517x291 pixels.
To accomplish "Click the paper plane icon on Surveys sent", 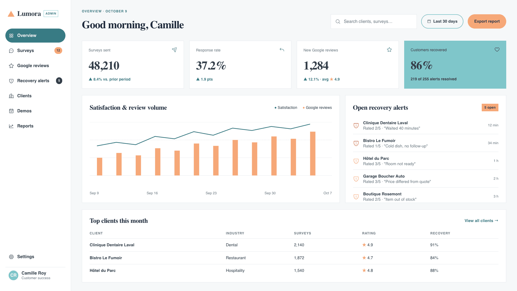I will tap(174, 50).
